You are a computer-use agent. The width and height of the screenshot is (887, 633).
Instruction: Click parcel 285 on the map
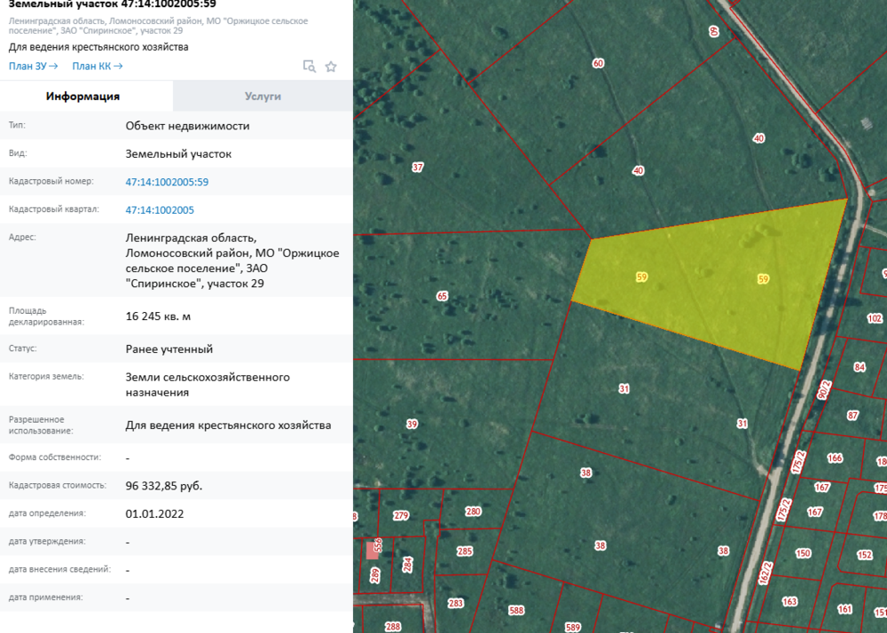pos(464,551)
